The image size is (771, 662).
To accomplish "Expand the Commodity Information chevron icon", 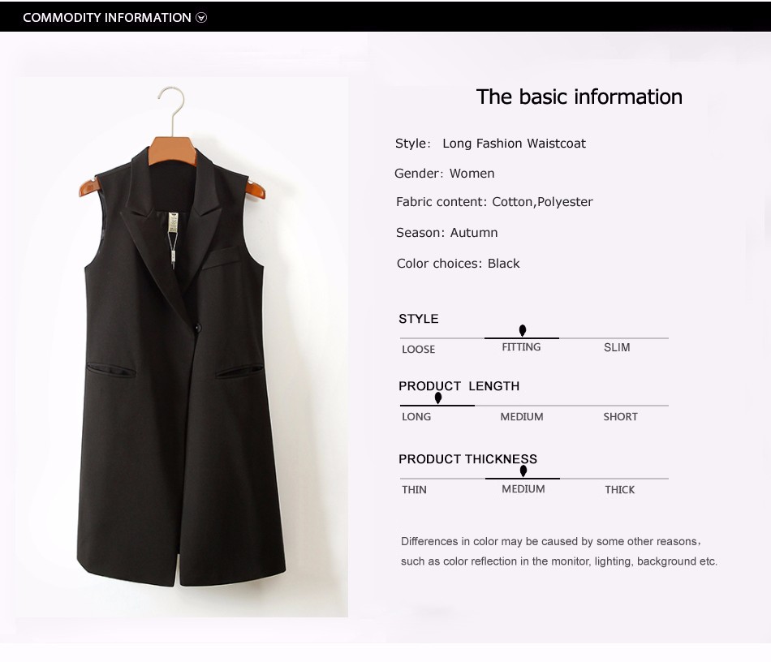I will (201, 18).
